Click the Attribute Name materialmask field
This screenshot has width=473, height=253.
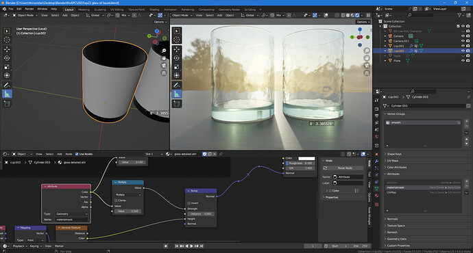point(72,219)
